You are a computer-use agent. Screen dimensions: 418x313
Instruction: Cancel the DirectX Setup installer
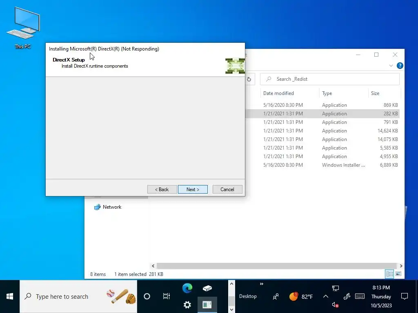(227, 189)
